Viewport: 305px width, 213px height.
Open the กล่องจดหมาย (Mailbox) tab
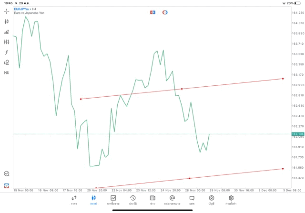coord(172,200)
